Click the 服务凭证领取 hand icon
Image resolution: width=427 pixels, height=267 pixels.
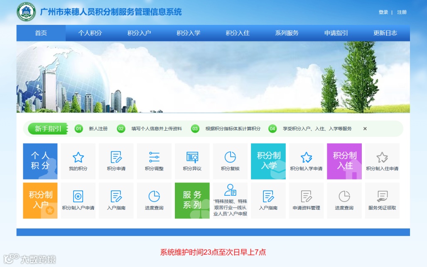click(382, 196)
